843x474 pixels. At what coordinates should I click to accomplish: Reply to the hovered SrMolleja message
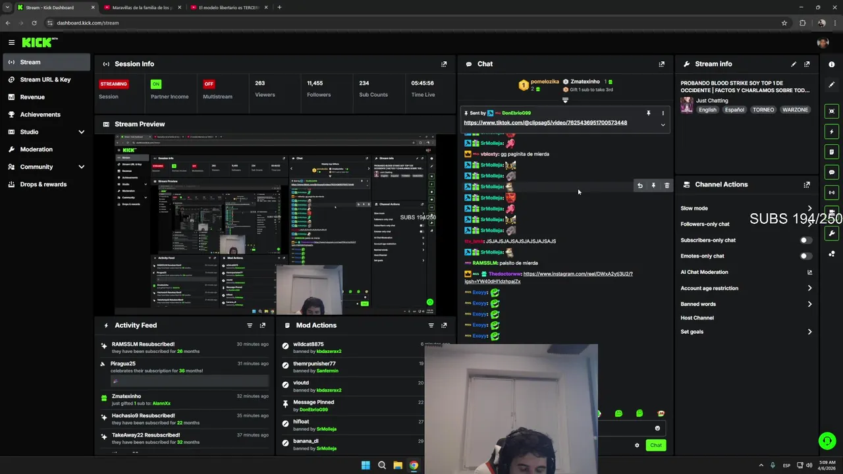[639, 186]
